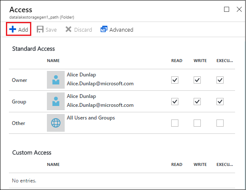Select Alice.Dunlap@microsoft.com in Owner row

tap(100, 84)
